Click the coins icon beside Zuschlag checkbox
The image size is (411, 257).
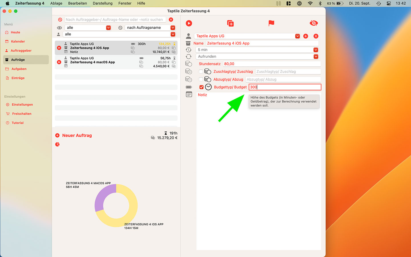click(x=208, y=72)
